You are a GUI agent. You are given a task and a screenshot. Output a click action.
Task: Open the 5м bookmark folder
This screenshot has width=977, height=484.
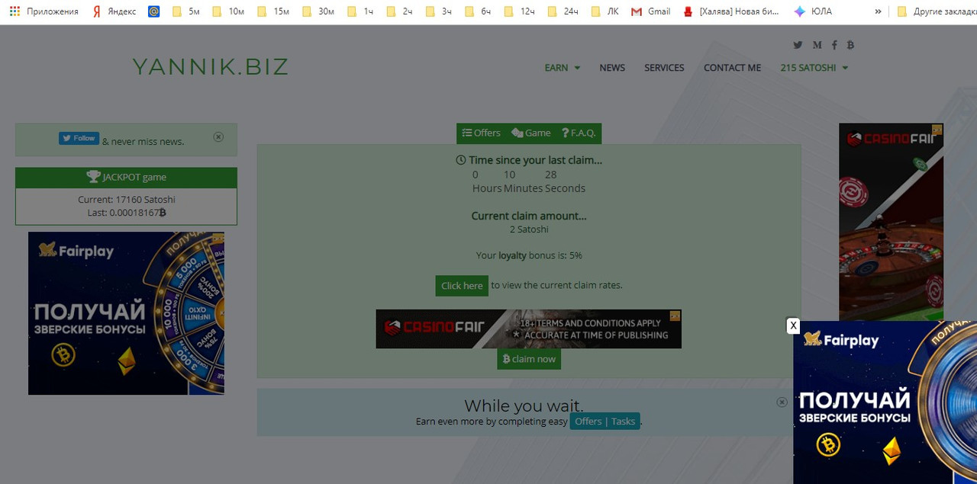[185, 11]
